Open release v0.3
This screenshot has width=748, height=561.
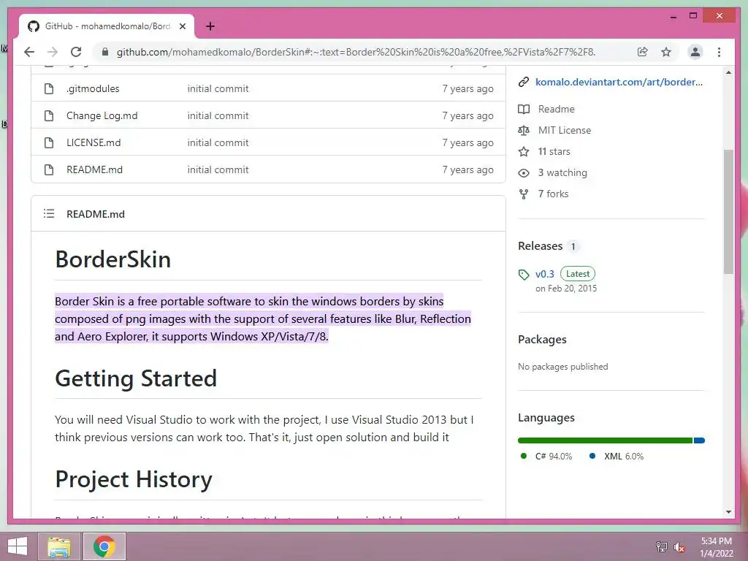click(x=544, y=275)
